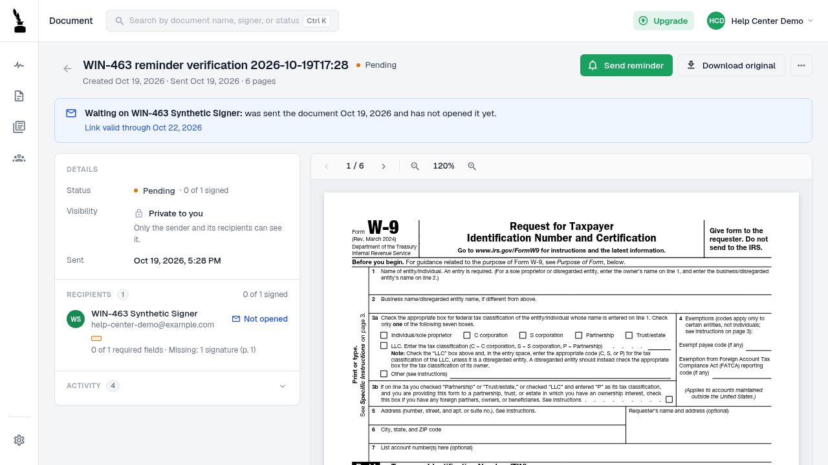Click the email help-center-demo@example.com
The image size is (828, 465).
click(153, 325)
